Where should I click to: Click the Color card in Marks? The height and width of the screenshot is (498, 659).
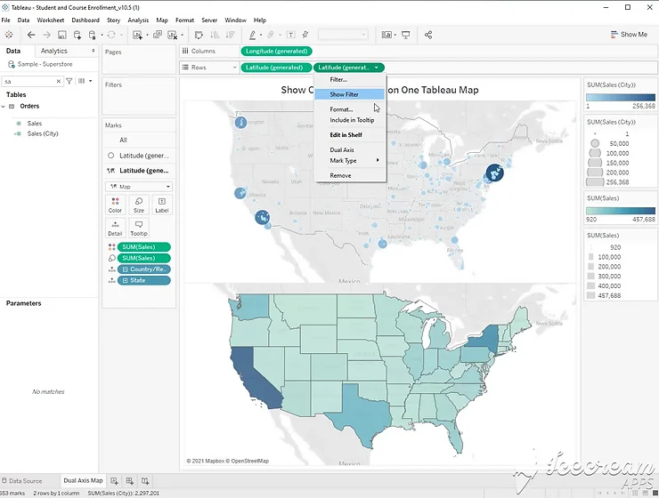(x=115, y=205)
